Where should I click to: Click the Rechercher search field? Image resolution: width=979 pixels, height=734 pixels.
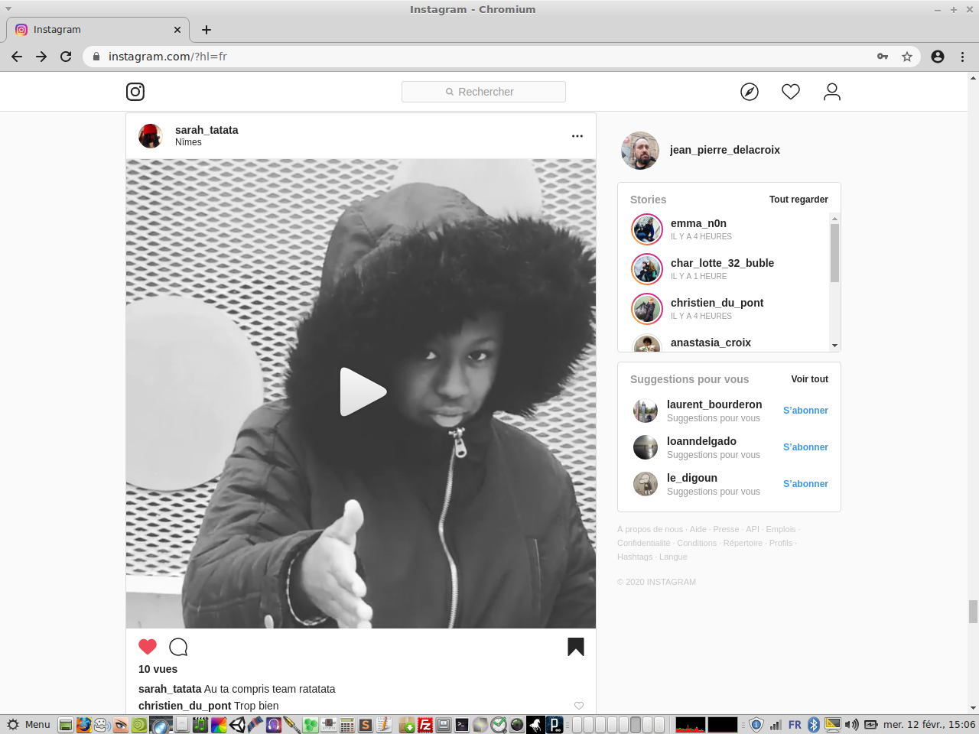tap(483, 92)
